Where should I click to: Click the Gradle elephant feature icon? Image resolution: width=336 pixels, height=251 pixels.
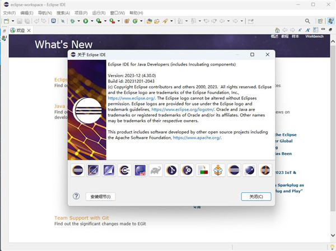tap(156, 171)
